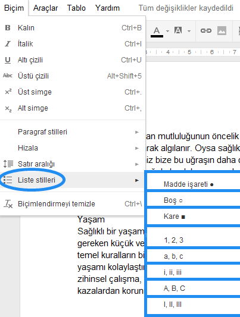The image size is (240, 317).
Task: Click the horizontal ruler at mark 5
Action: pyautogui.click(x=189, y=52)
